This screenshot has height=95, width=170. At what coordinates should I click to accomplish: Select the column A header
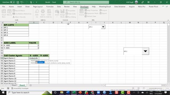point(16,22)
